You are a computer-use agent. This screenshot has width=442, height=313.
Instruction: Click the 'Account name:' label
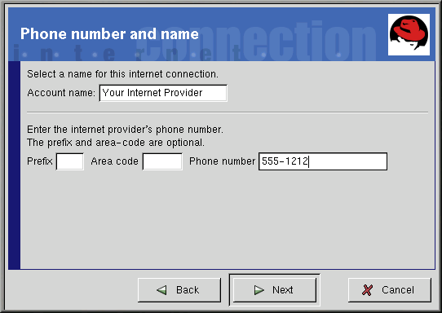click(x=61, y=93)
